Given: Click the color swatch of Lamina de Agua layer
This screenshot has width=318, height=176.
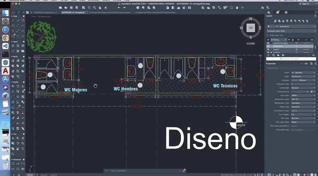Looking at the screenshot, I should [271, 43].
